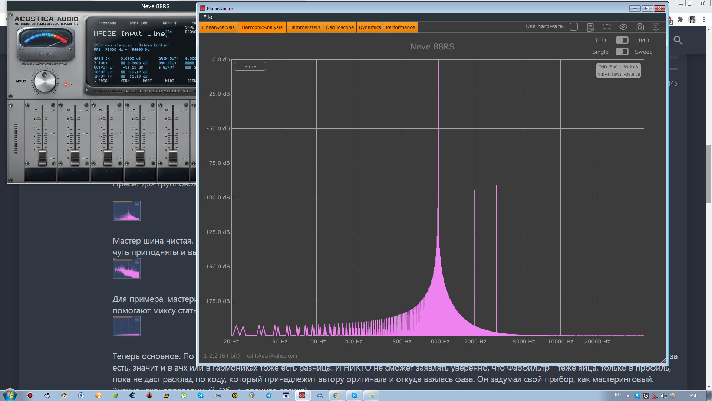The height and width of the screenshot is (401, 712).
Task: Open the uTorrent taskbar icon
Action: click(x=184, y=395)
